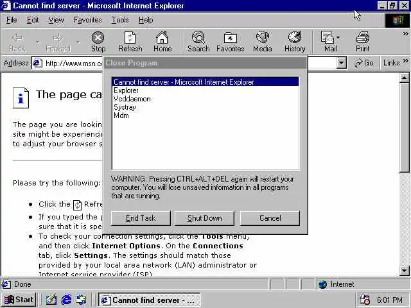
Task: Select Vcddaemon in the task list
Action: point(205,99)
